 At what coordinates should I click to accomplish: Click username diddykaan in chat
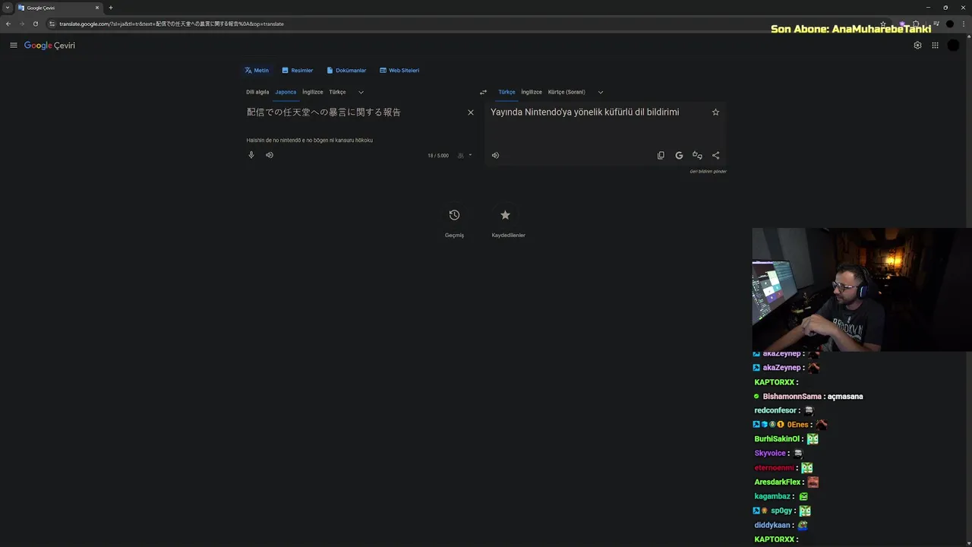pyautogui.click(x=773, y=525)
